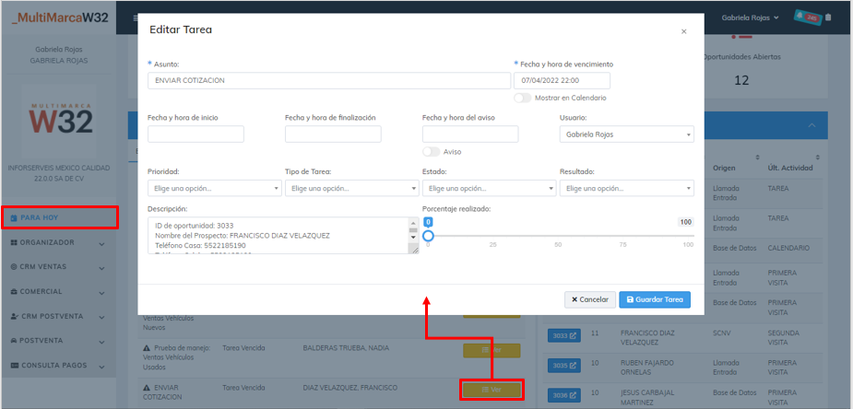Click the Fecha y hora del aviso field
This screenshot has height=409, width=853.
(x=470, y=134)
